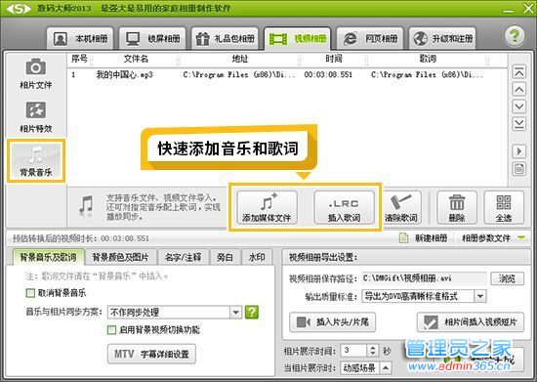
Task: Open the 旁白 tab
Action: [x=225, y=257]
